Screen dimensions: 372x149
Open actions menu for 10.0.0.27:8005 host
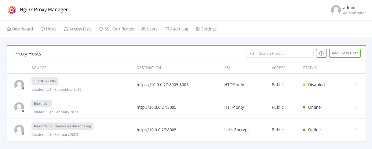point(356,85)
